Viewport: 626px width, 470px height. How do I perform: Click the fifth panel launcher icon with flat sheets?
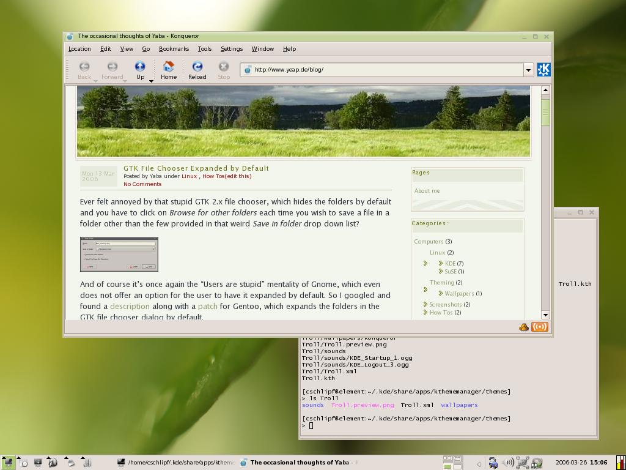pos(70,463)
